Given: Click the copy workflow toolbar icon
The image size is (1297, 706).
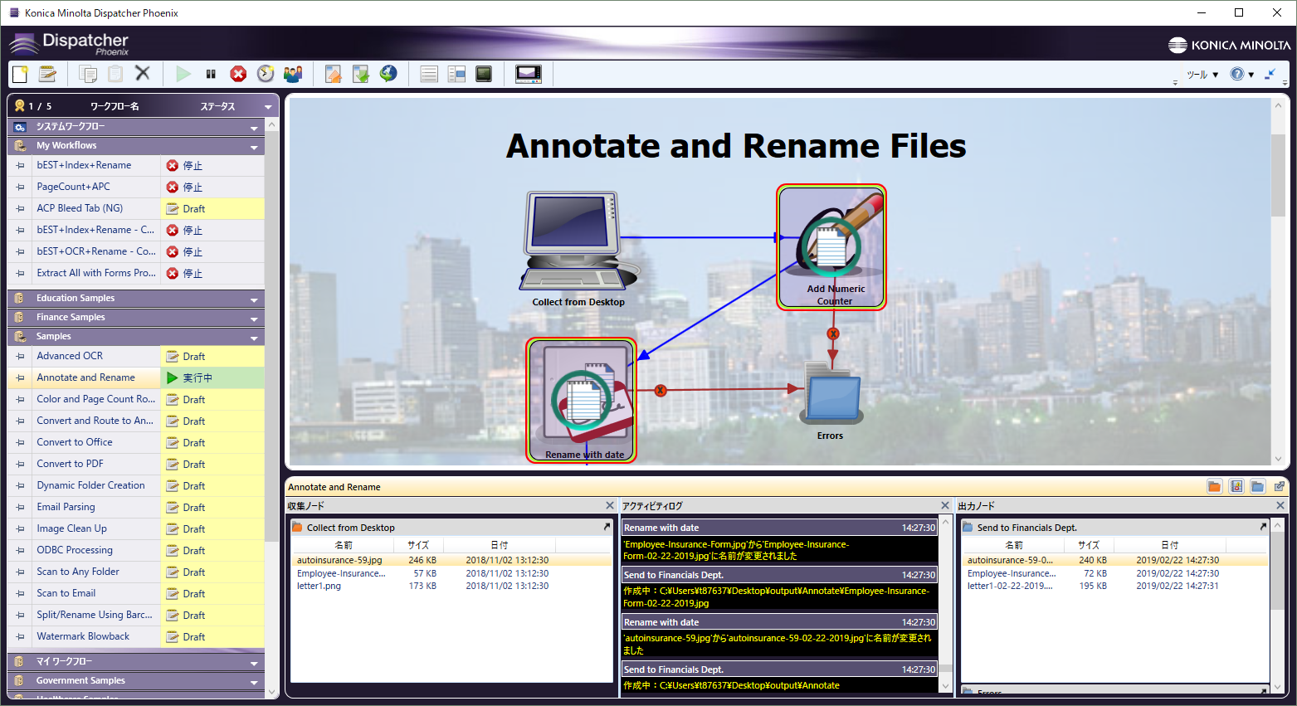Looking at the screenshot, I should 88,74.
